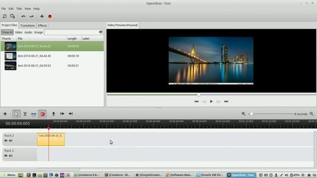The image size is (317, 178).
Task: Switch to the Transitions tab
Action: point(28,26)
